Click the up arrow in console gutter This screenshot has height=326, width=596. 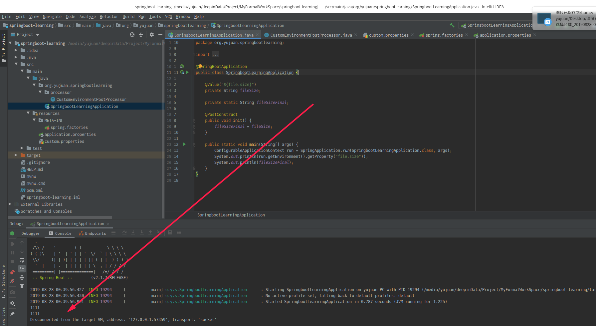point(22,243)
